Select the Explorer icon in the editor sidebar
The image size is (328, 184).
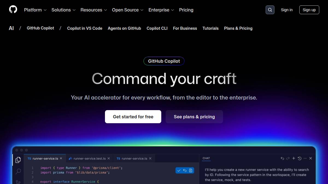(18, 160)
